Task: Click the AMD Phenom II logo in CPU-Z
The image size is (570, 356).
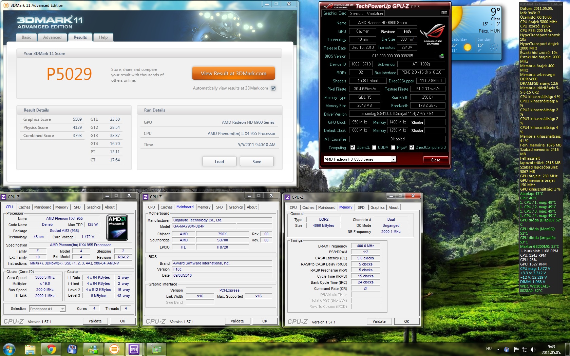Action: (117, 228)
